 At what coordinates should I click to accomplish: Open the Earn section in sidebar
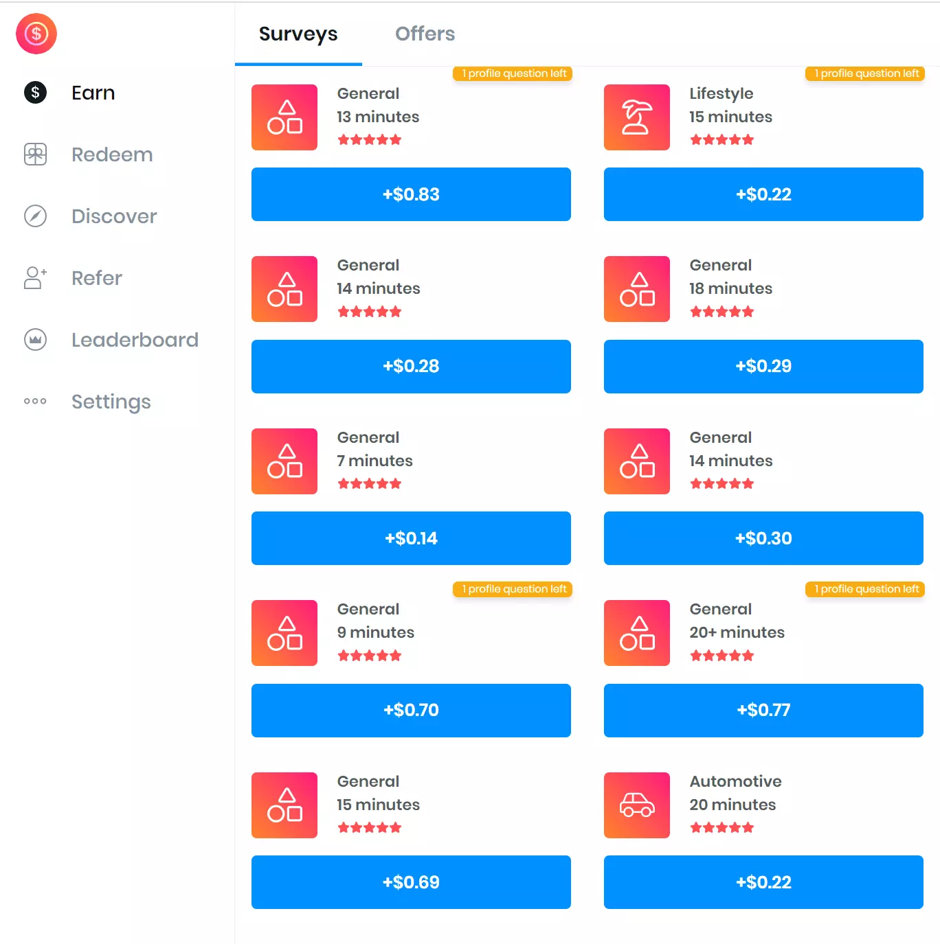pyautogui.click(x=93, y=93)
